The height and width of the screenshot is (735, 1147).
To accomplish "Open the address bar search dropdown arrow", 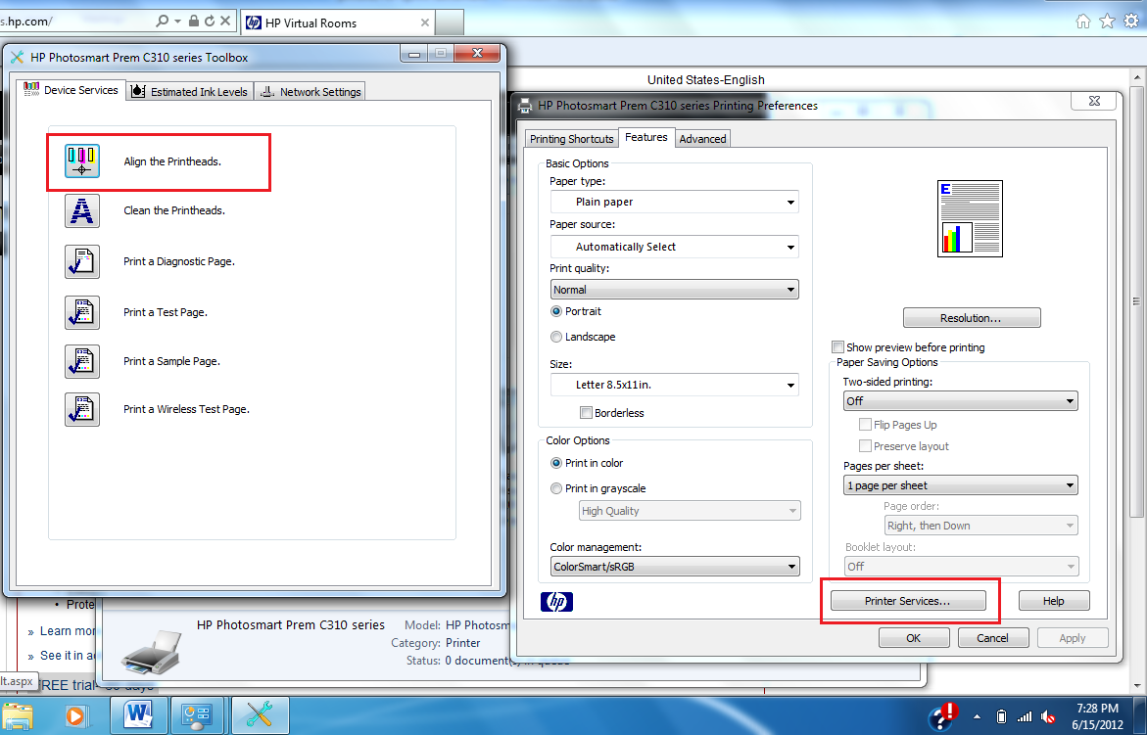I will [x=177, y=22].
